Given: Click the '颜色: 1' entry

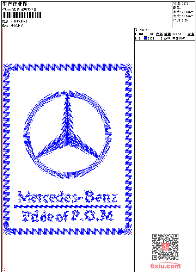Looking at the screenshot, I should (178, 8).
